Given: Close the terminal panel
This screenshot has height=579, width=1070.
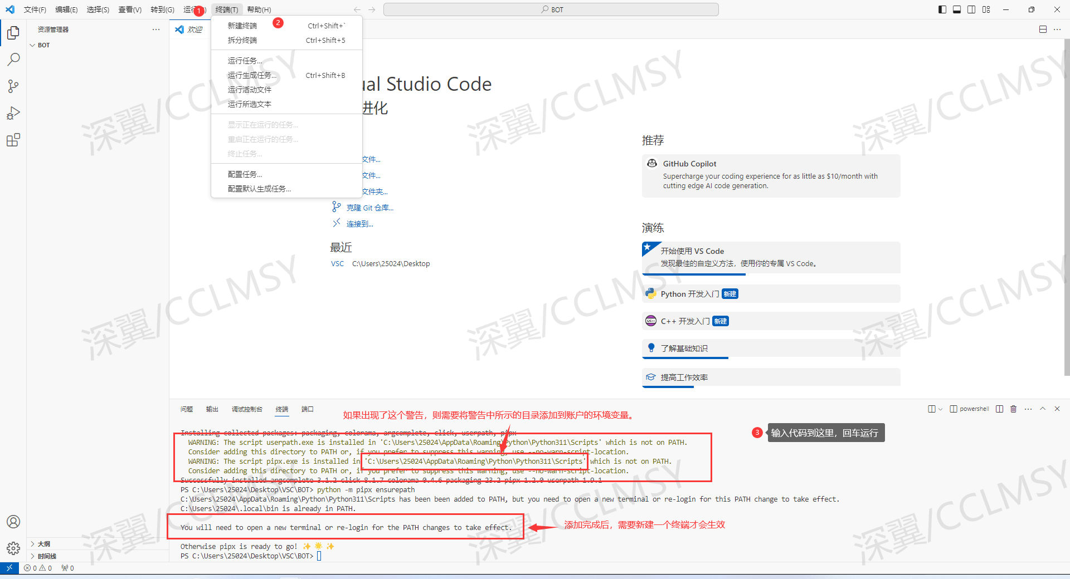Looking at the screenshot, I should point(1057,409).
